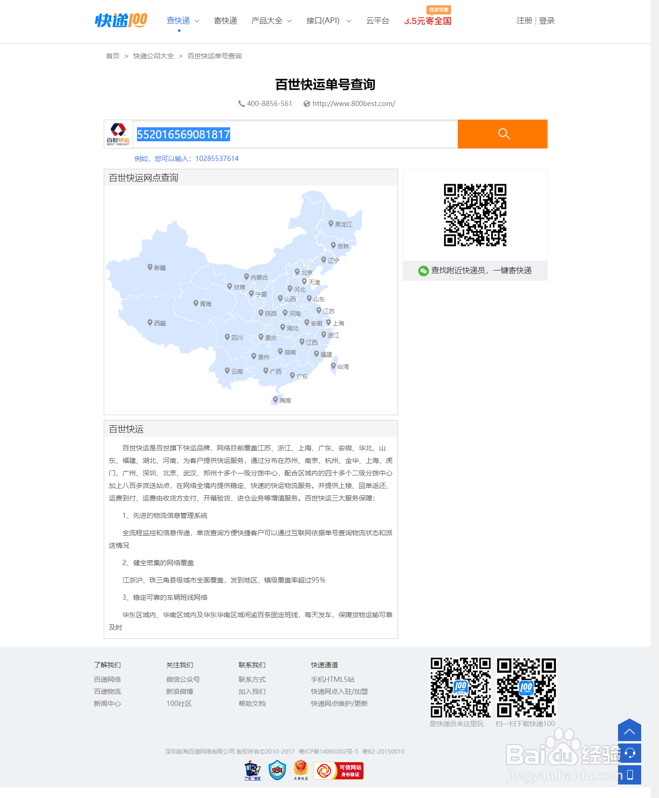The height and width of the screenshot is (798, 659).
Task: Click the Kuaidi100 logo in header
Action: coord(121,20)
